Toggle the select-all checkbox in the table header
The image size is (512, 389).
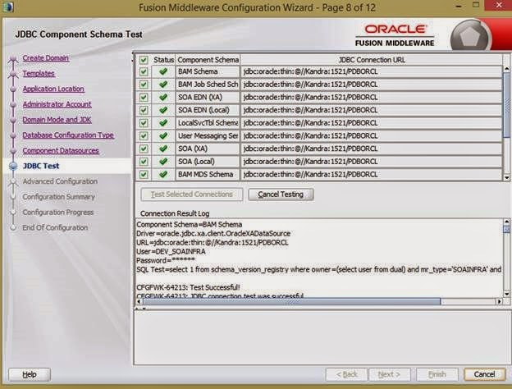pyautogui.click(x=144, y=60)
